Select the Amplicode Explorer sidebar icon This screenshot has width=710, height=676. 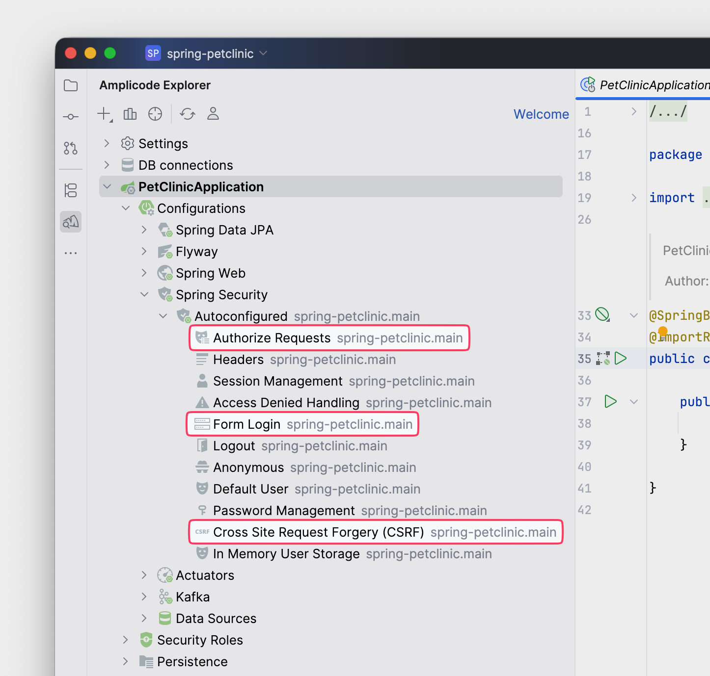[71, 222]
